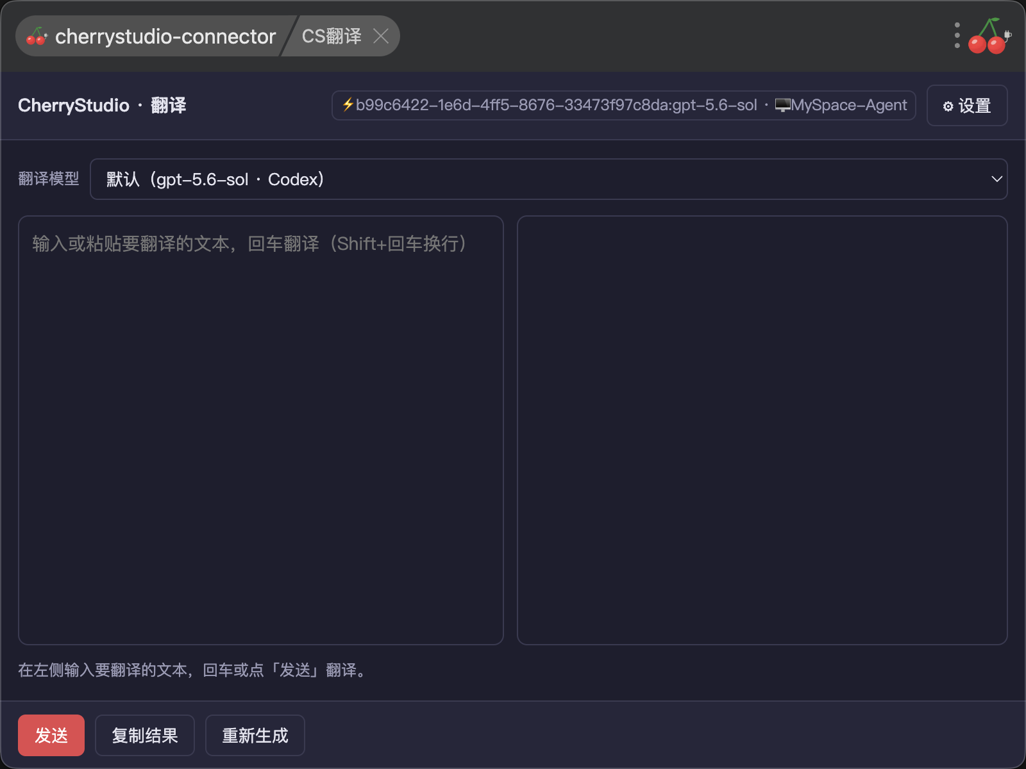Click the lightning bolt icon in model badge

(348, 105)
